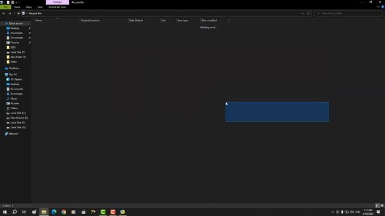Click the Search Recycle Bin field

(x=348, y=13)
